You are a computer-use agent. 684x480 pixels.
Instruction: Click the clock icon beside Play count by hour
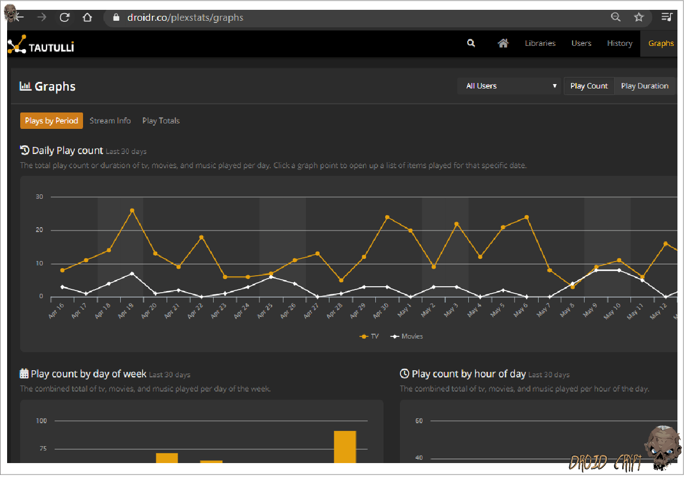coord(404,373)
